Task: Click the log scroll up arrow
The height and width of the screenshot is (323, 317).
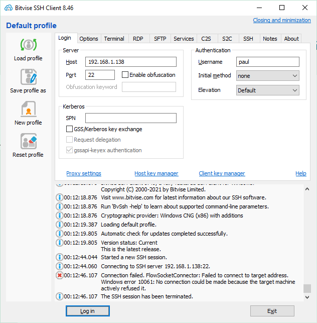Action: point(307,189)
